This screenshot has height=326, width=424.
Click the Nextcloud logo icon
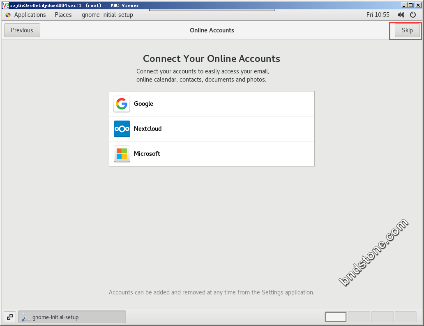(x=122, y=129)
